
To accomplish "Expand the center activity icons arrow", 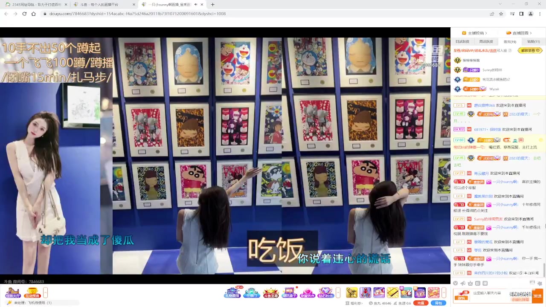I will coord(338,293).
